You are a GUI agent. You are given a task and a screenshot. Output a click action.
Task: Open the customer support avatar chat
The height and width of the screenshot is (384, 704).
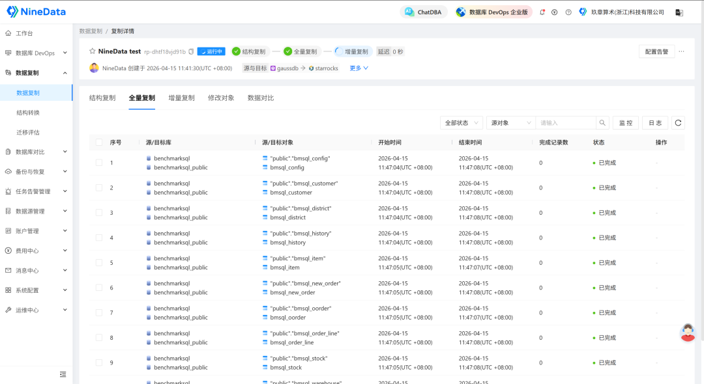point(687,332)
